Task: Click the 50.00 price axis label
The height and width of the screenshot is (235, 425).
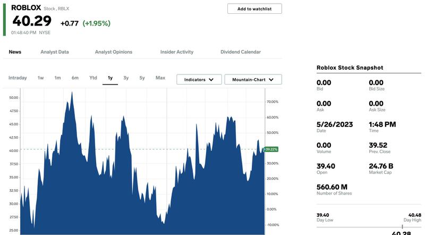Action: pos(14,98)
